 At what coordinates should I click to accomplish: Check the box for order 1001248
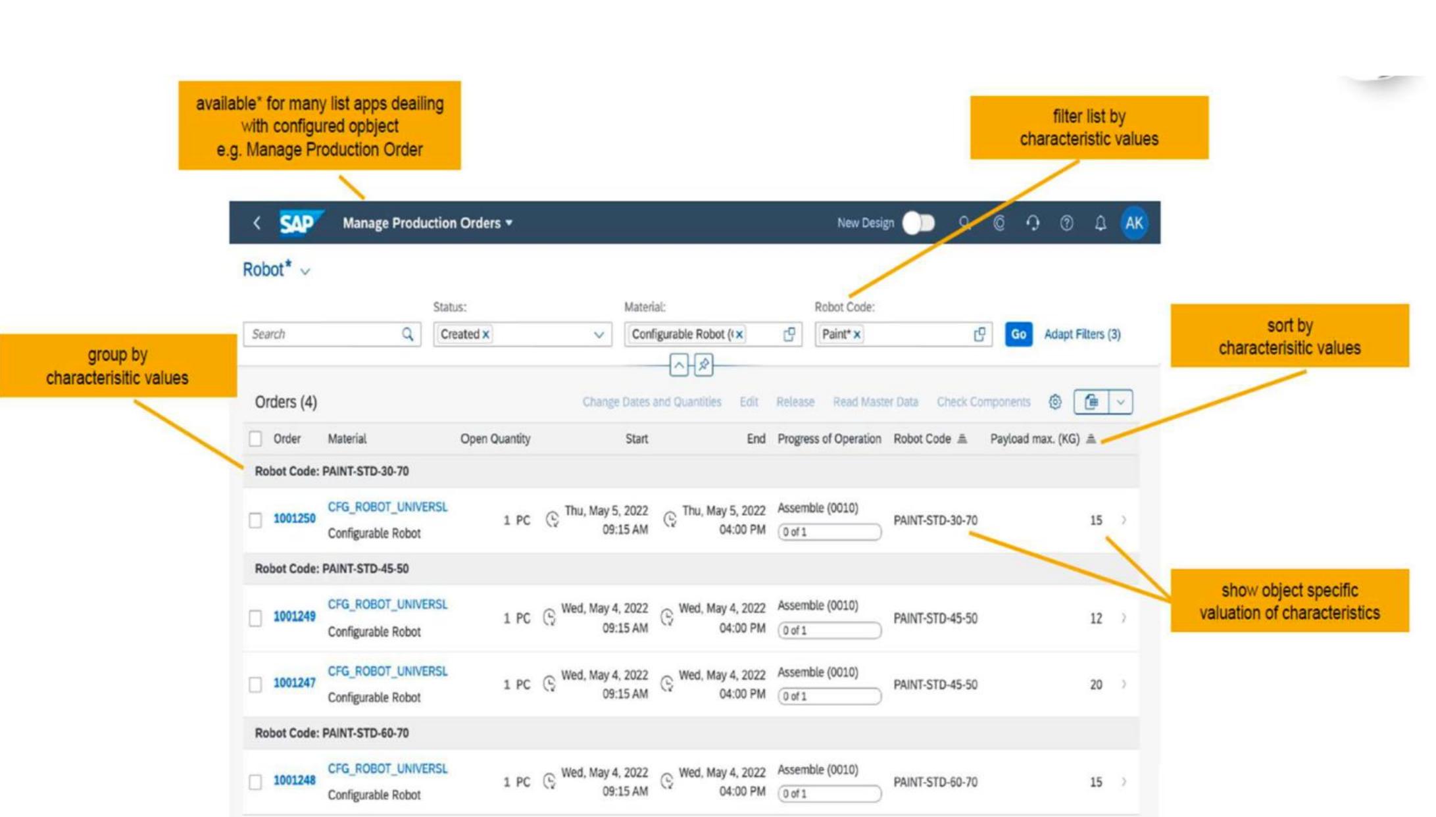(x=255, y=781)
